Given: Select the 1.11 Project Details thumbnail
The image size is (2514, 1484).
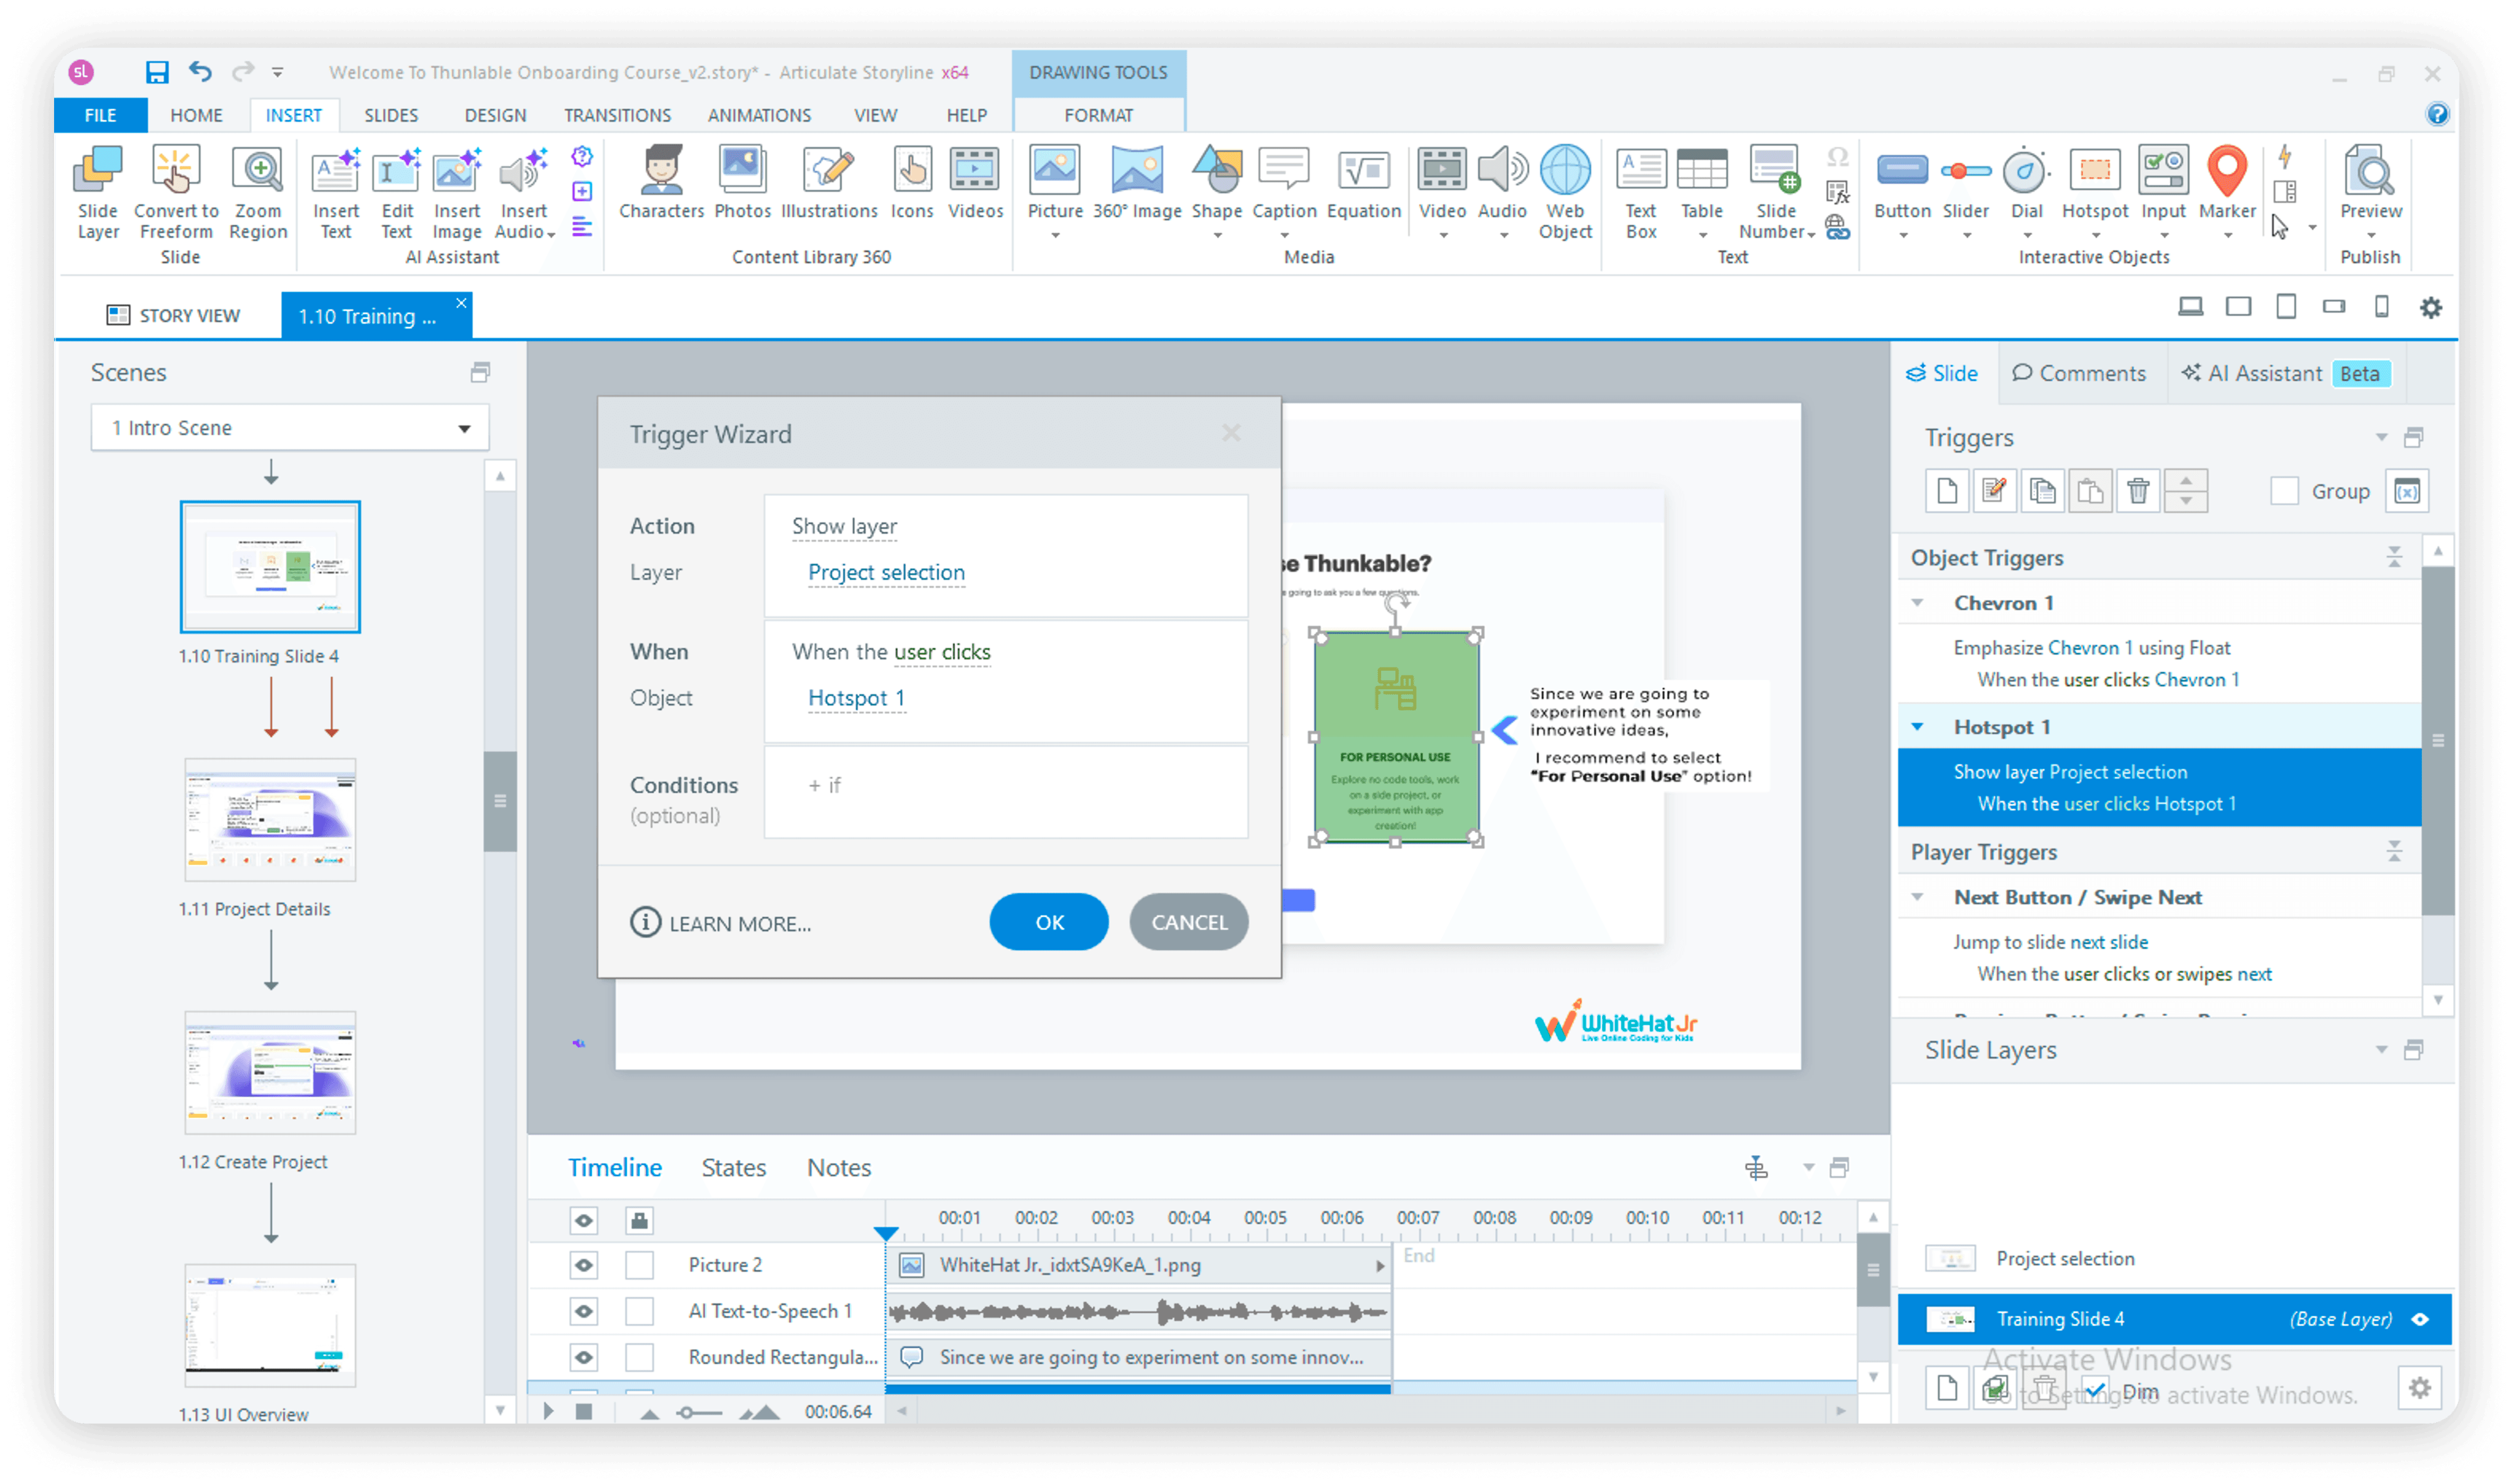Looking at the screenshot, I should pos(270,820).
